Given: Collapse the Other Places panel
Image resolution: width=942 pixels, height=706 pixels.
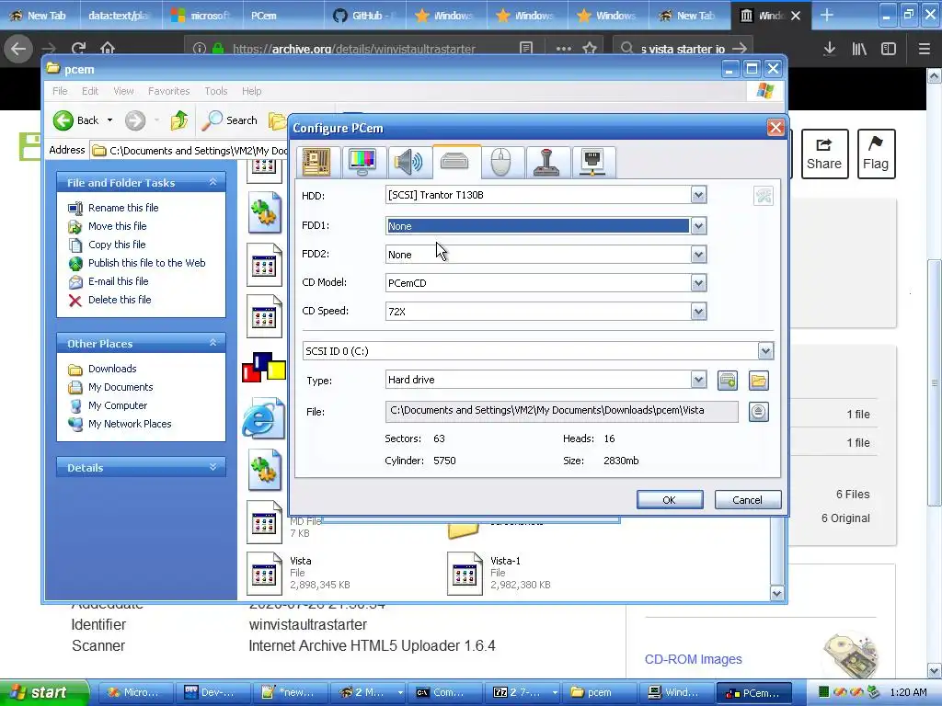Looking at the screenshot, I should coord(213,343).
